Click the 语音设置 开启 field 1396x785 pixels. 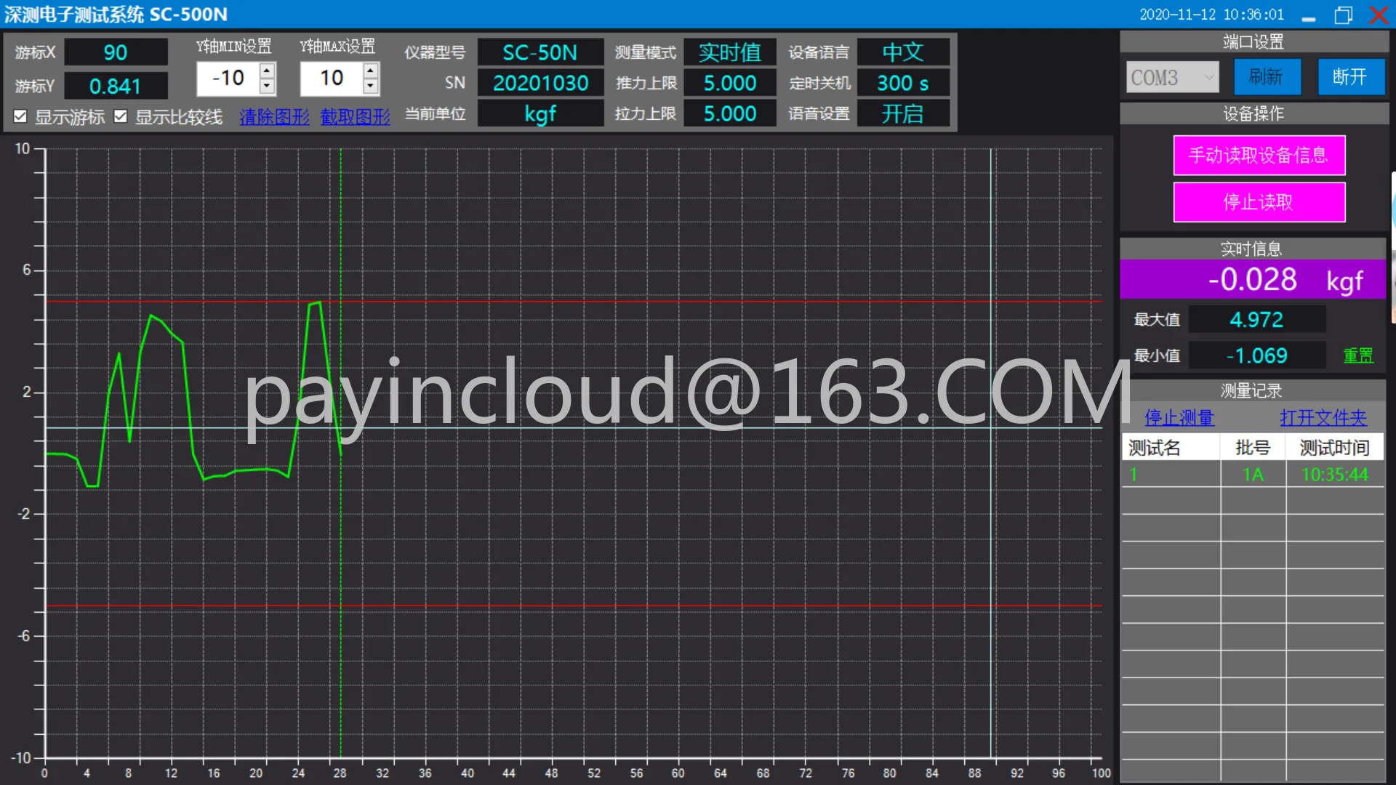[902, 114]
